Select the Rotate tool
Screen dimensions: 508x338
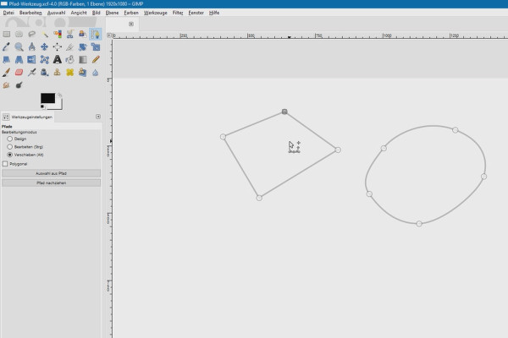(83, 47)
